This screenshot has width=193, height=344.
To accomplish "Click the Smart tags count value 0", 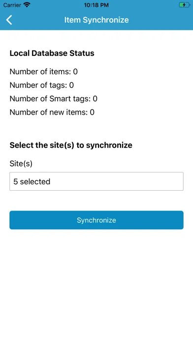I will coord(95,99).
